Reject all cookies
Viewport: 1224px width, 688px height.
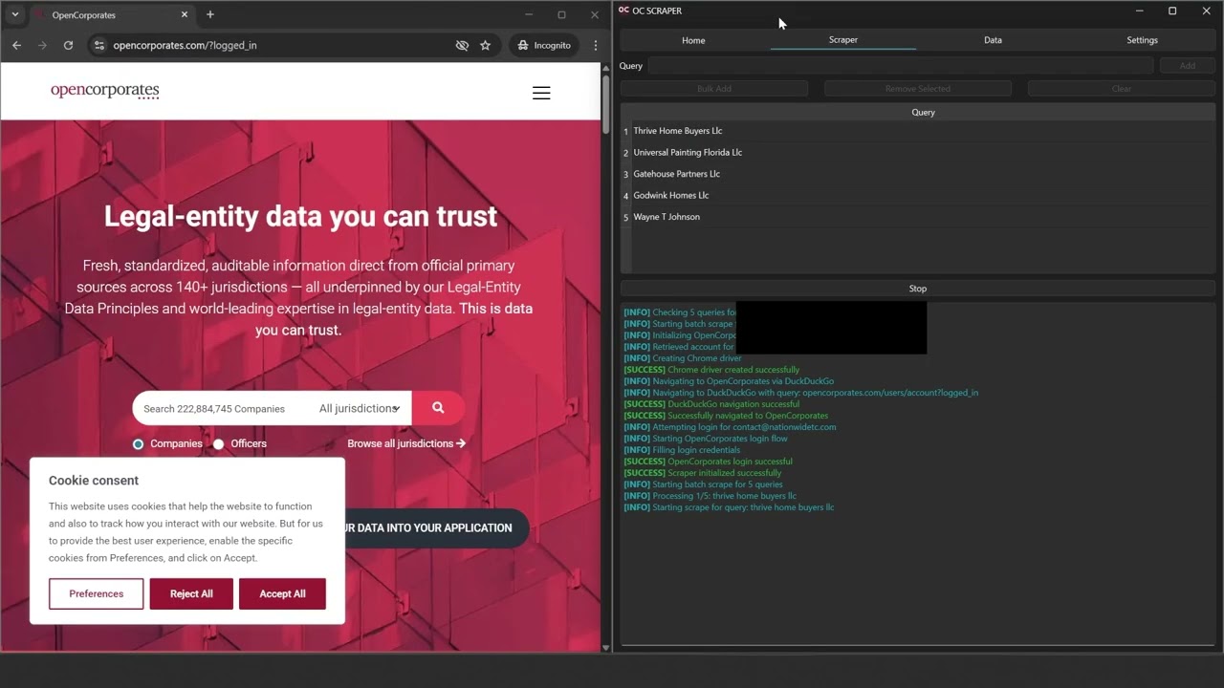[191, 593]
